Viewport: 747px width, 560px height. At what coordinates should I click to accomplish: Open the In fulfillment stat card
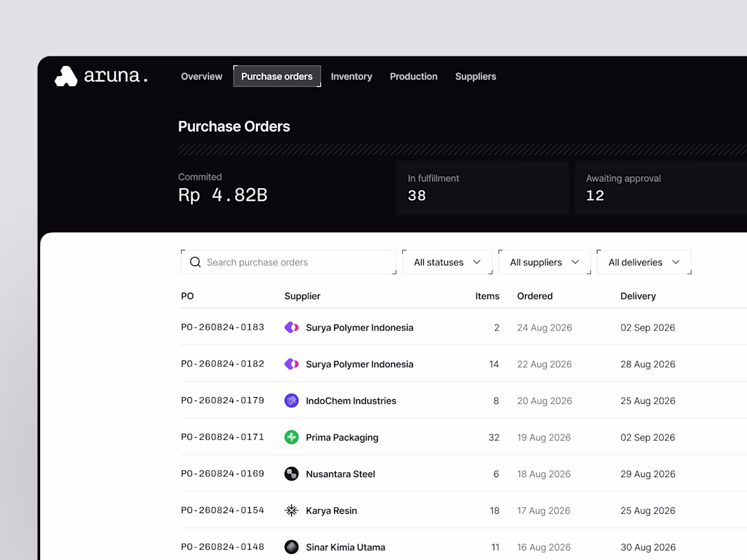pyautogui.click(x=483, y=187)
